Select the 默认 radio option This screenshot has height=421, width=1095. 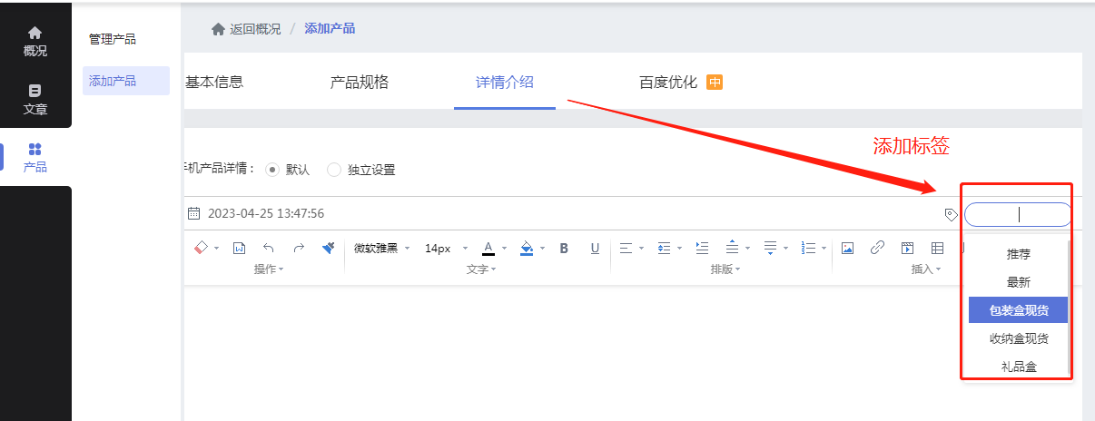[271, 170]
